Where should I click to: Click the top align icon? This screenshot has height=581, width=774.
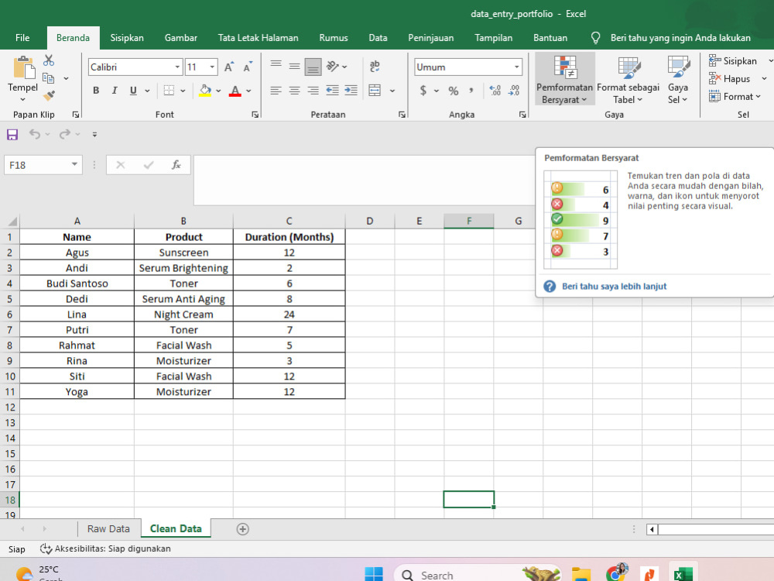pos(276,66)
